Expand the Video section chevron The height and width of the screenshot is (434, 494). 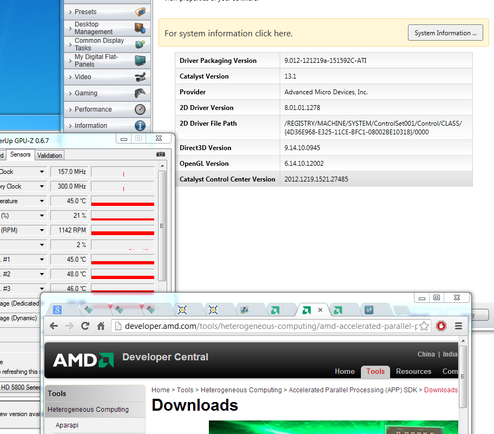pos(70,77)
